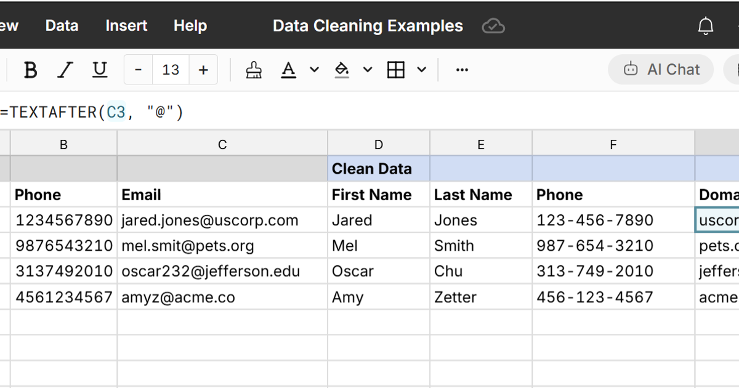This screenshot has height=388, width=739.
Task: Open text color tool
Action: coord(288,70)
